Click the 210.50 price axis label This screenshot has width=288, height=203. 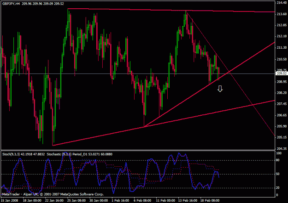tap(281, 59)
